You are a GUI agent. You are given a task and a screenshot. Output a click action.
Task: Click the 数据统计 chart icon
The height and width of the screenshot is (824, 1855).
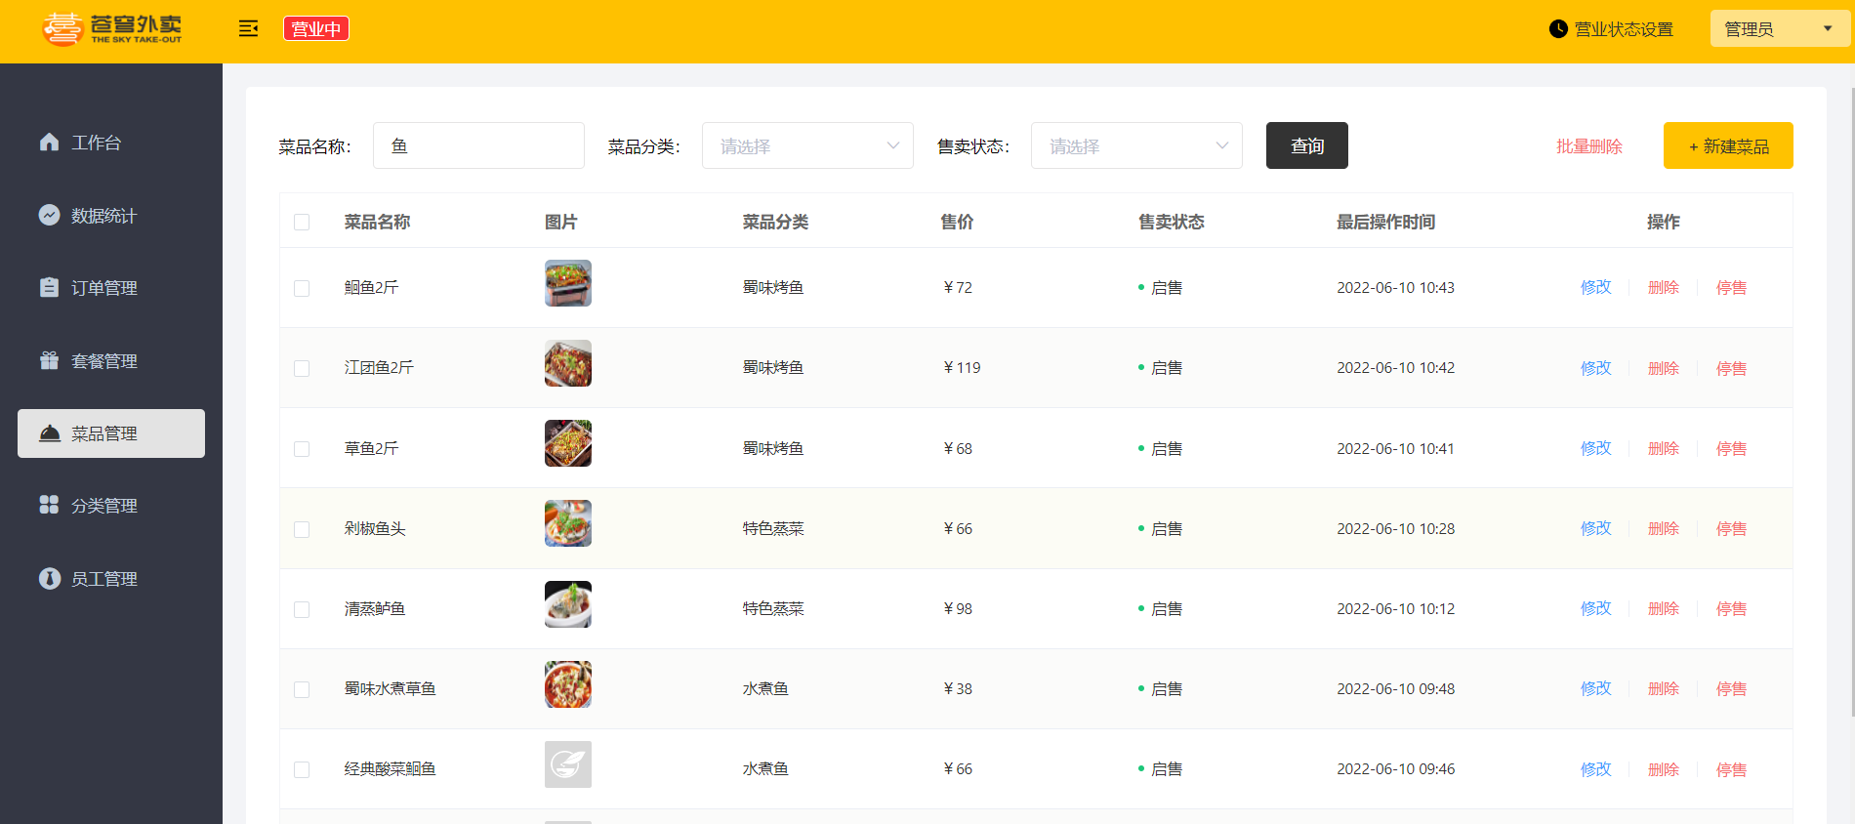(49, 215)
